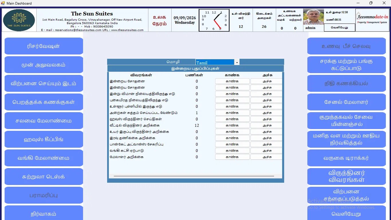Open முன் அலுவலகம் module
Image resolution: width=391 pixels, height=220 pixels.
pos(44,65)
